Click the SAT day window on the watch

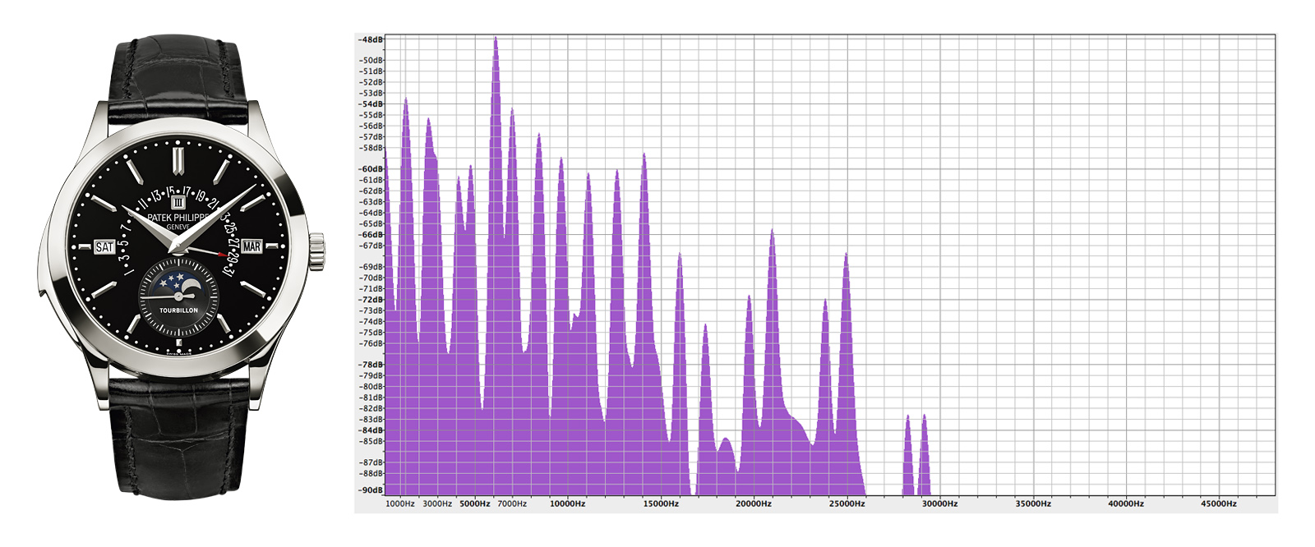104,246
